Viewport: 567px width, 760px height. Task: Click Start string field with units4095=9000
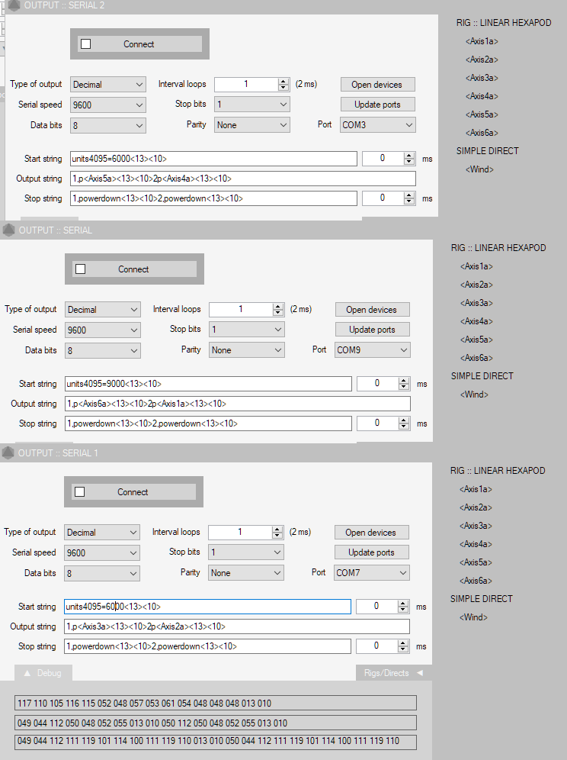208,384
